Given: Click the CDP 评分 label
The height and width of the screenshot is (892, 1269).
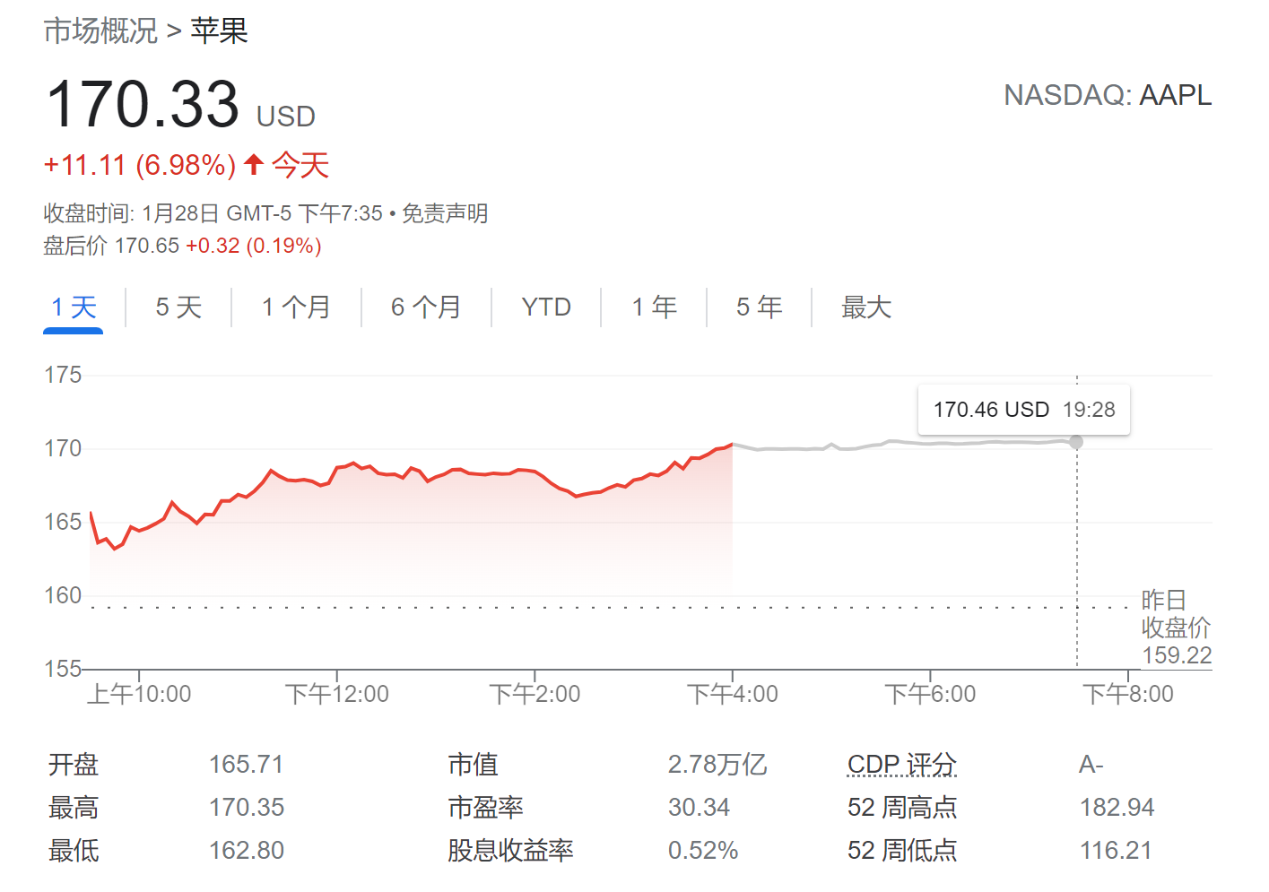Looking at the screenshot, I should click(x=901, y=765).
